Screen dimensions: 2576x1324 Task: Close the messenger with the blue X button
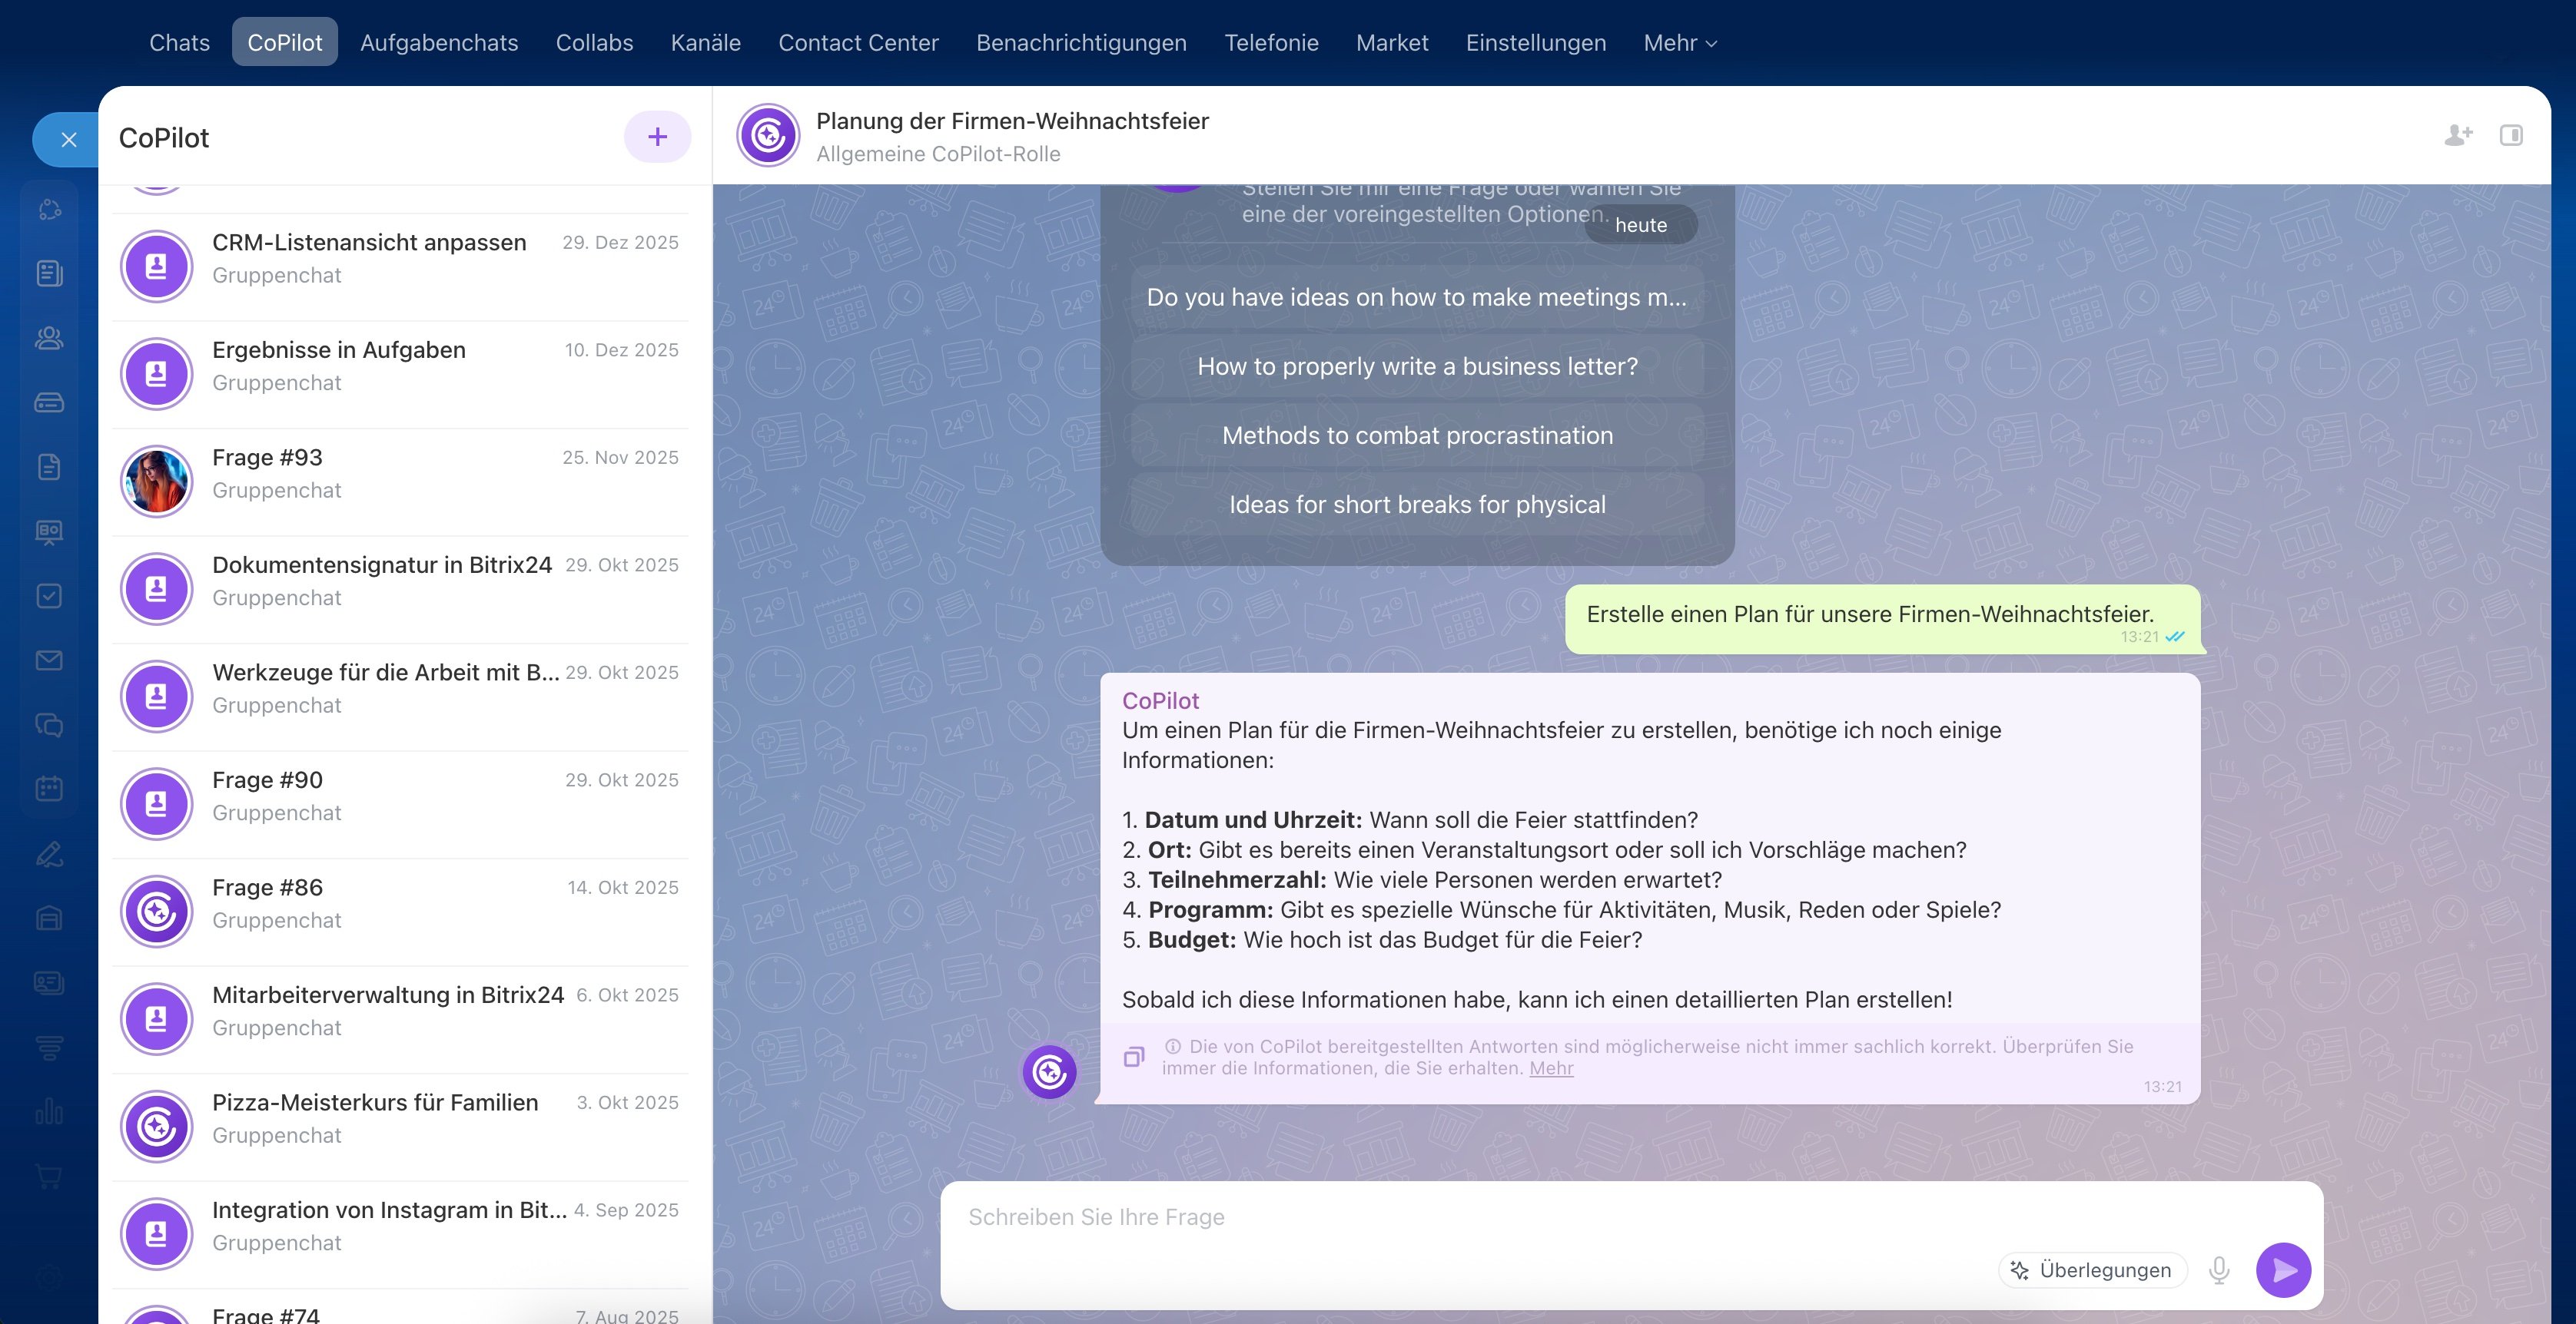click(68, 140)
